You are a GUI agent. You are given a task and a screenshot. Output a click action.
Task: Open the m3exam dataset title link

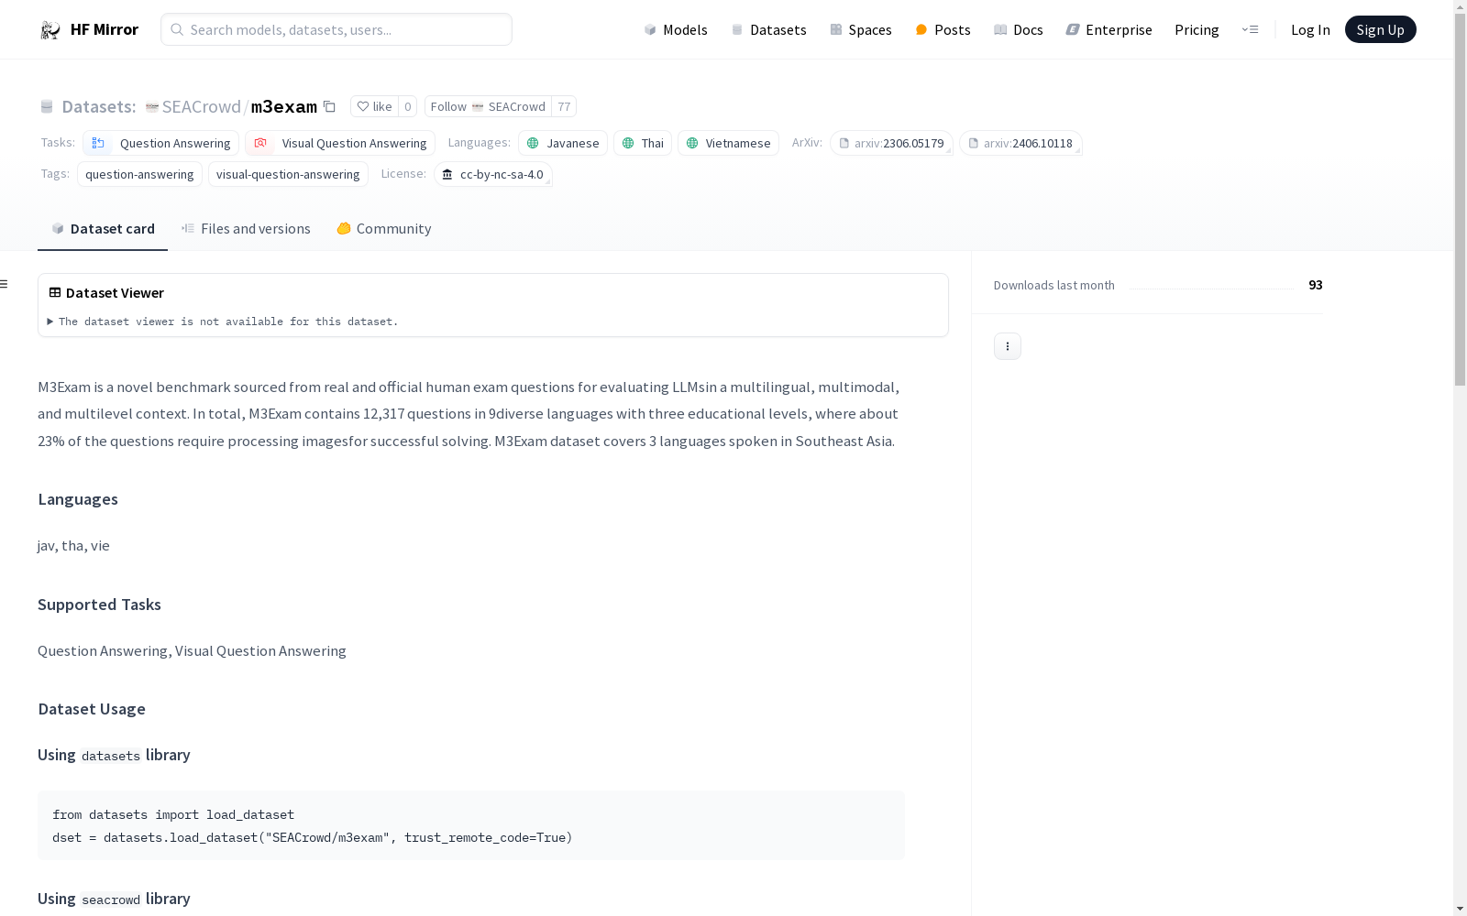pos(284,107)
